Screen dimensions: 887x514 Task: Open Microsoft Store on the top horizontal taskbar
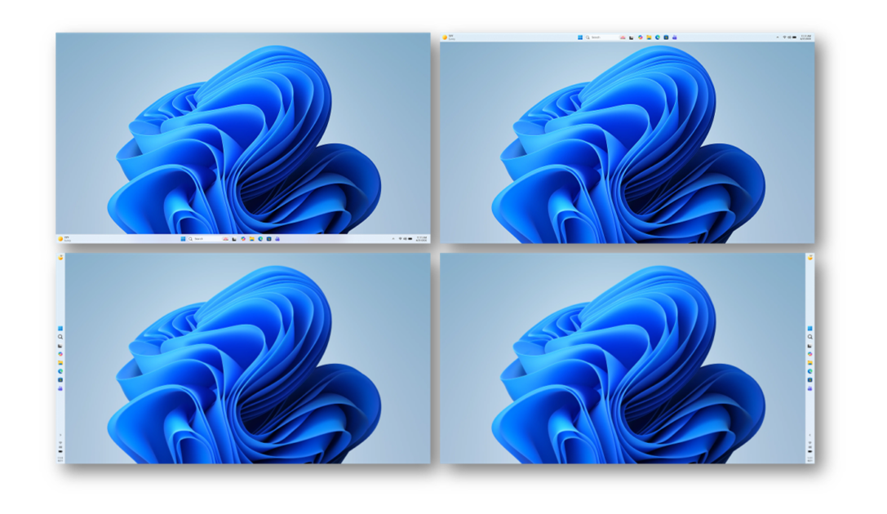click(666, 38)
